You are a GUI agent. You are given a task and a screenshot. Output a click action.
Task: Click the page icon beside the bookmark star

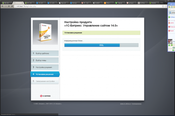click(x=163, y=6)
